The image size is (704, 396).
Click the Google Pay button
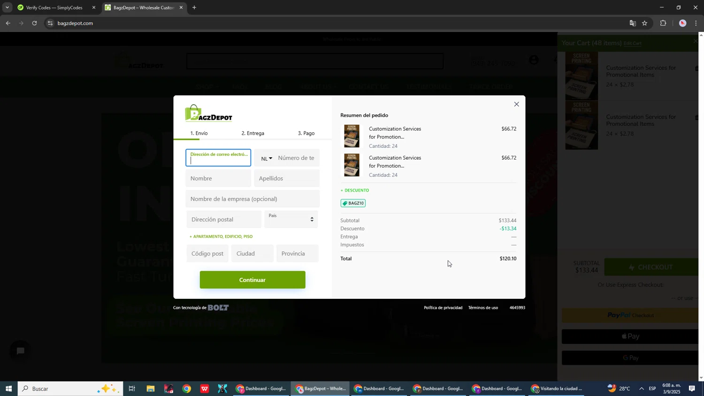tap(630, 358)
